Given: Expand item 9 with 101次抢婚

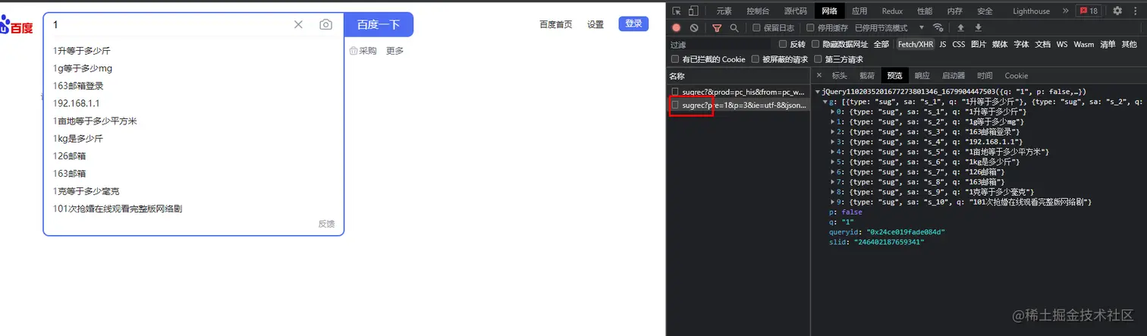Looking at the screenshot, I should (834, 203).
